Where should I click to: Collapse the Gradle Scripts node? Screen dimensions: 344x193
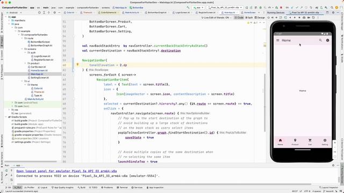[x=6, y=117]
